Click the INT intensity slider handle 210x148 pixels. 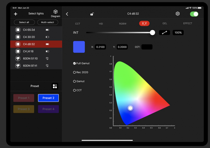pos(152,32)
